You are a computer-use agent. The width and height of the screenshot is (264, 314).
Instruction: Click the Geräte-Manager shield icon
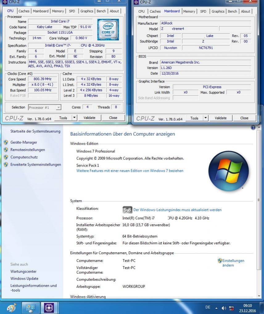pos(6,143)
